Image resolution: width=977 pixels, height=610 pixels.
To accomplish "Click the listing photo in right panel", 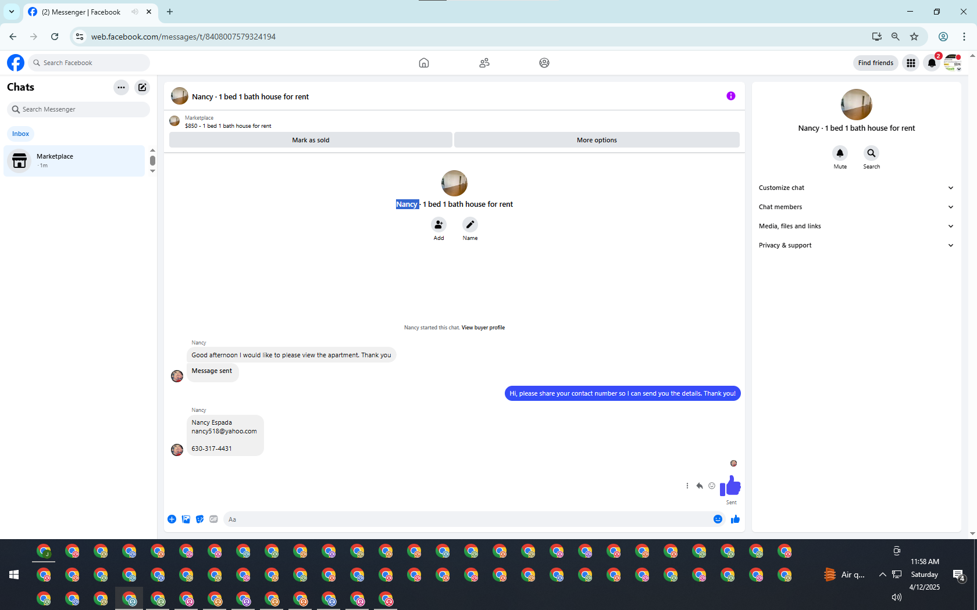I will click(x=857, y=105).
